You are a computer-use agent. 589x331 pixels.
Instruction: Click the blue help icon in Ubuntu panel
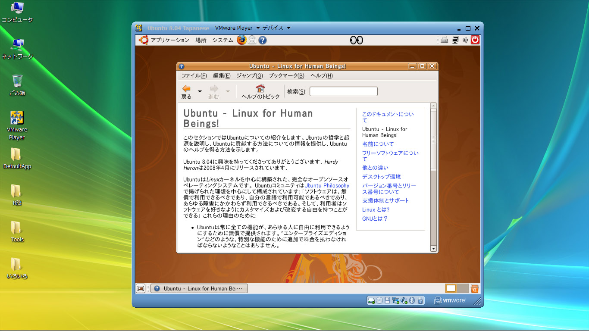(262, 40)
